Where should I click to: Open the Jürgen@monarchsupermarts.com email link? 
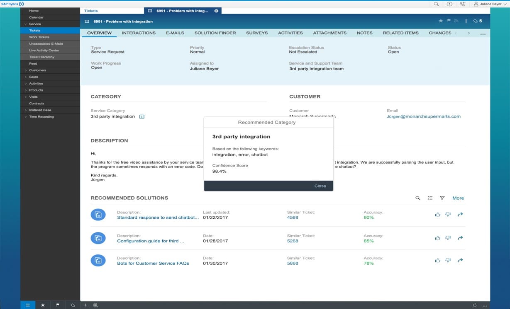(424, 116)
